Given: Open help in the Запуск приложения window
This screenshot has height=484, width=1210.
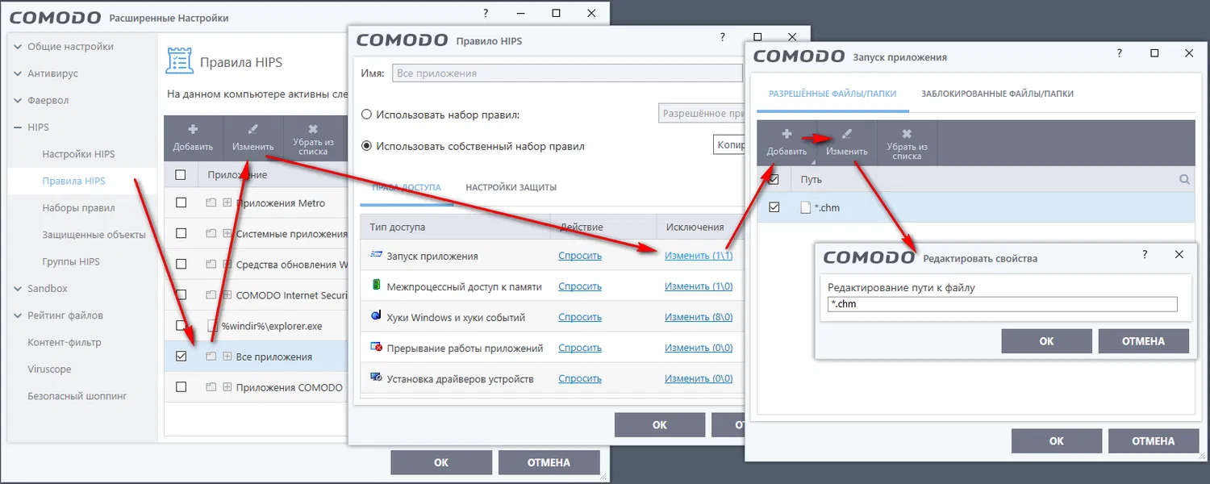Looking at the screenshot, I should point(1119,53).
